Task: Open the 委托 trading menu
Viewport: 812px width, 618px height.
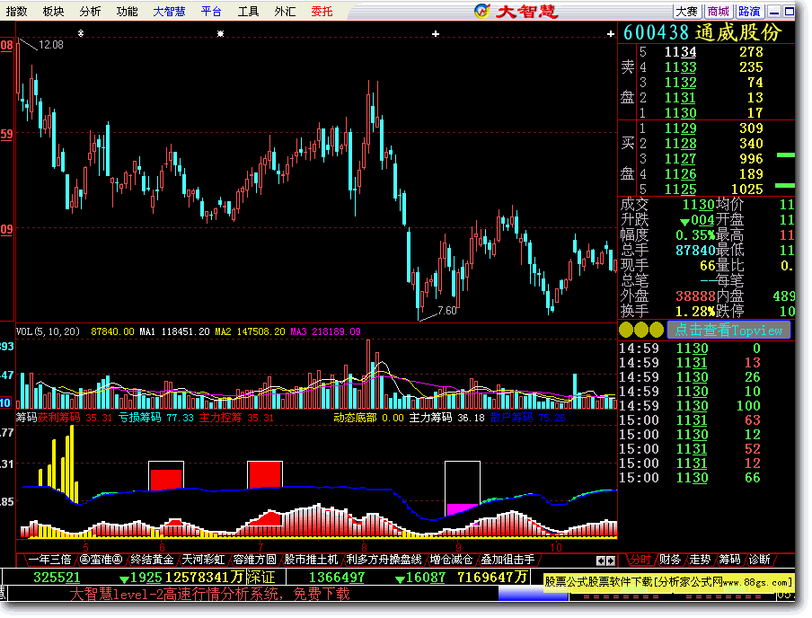Action: click(322, 11)
